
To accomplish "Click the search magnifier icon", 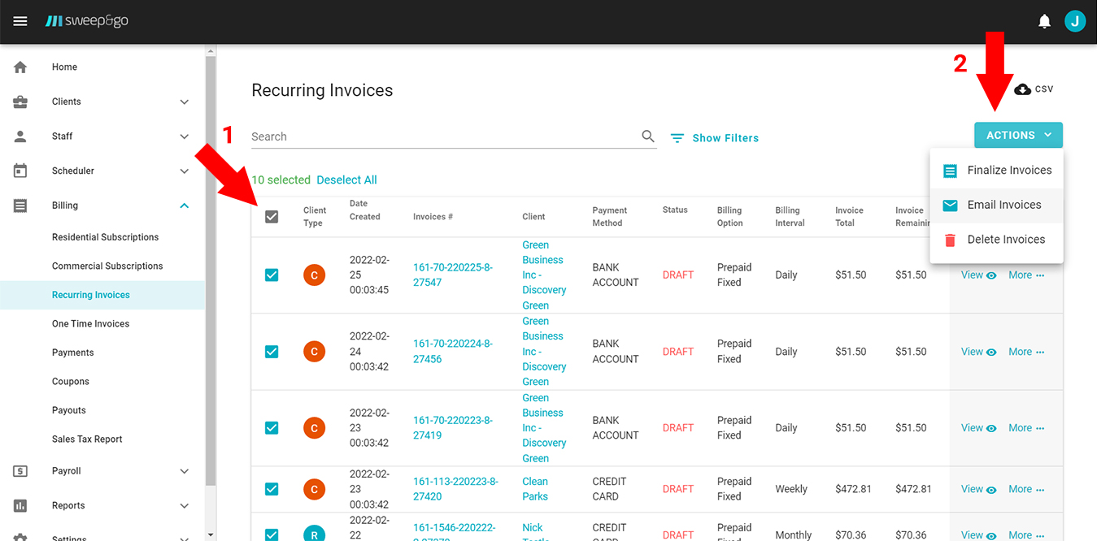I will pyautogui.click(x=647, y=136).
